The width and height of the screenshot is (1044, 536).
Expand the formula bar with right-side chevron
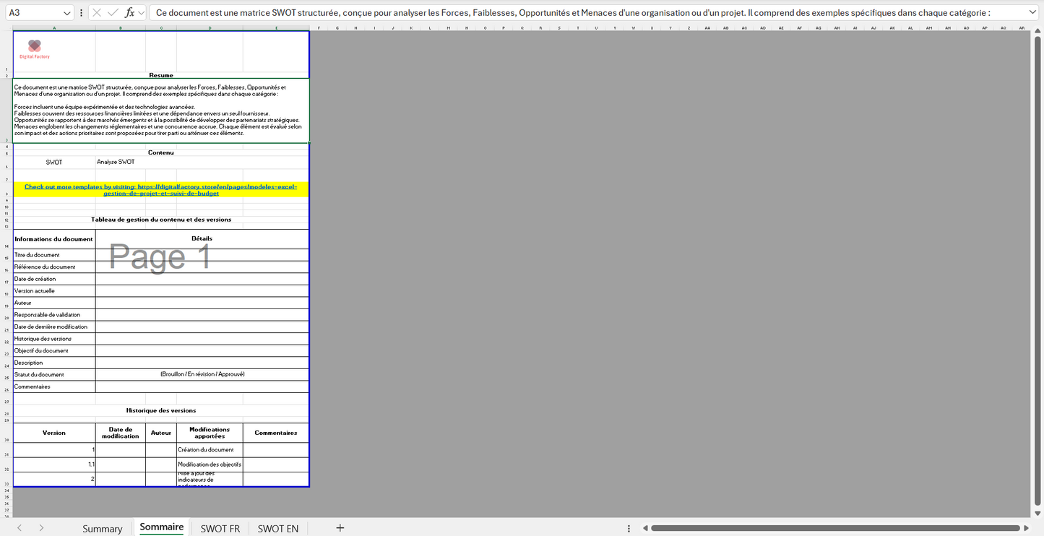point(1032,13)
